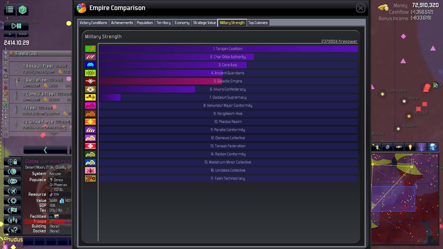
Task: Select the 1 Consul's Fleet row
Action: point(40,96)
